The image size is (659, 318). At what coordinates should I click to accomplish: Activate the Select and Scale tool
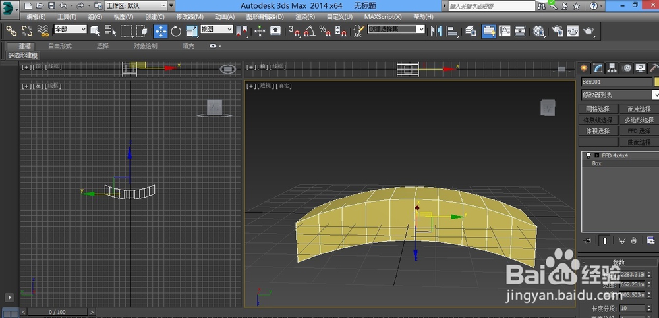[x=192, y=31]
